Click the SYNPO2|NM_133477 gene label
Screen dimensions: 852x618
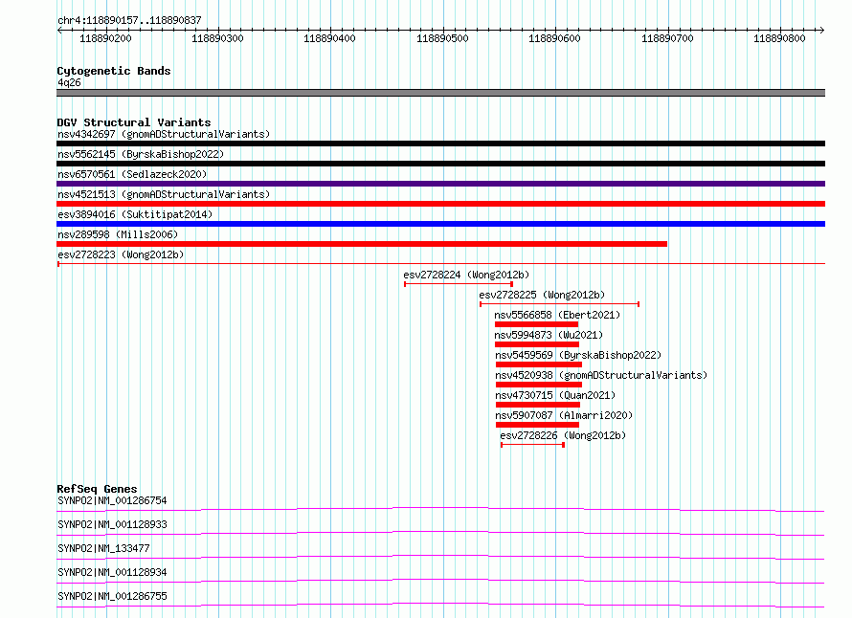pos(103,548)
